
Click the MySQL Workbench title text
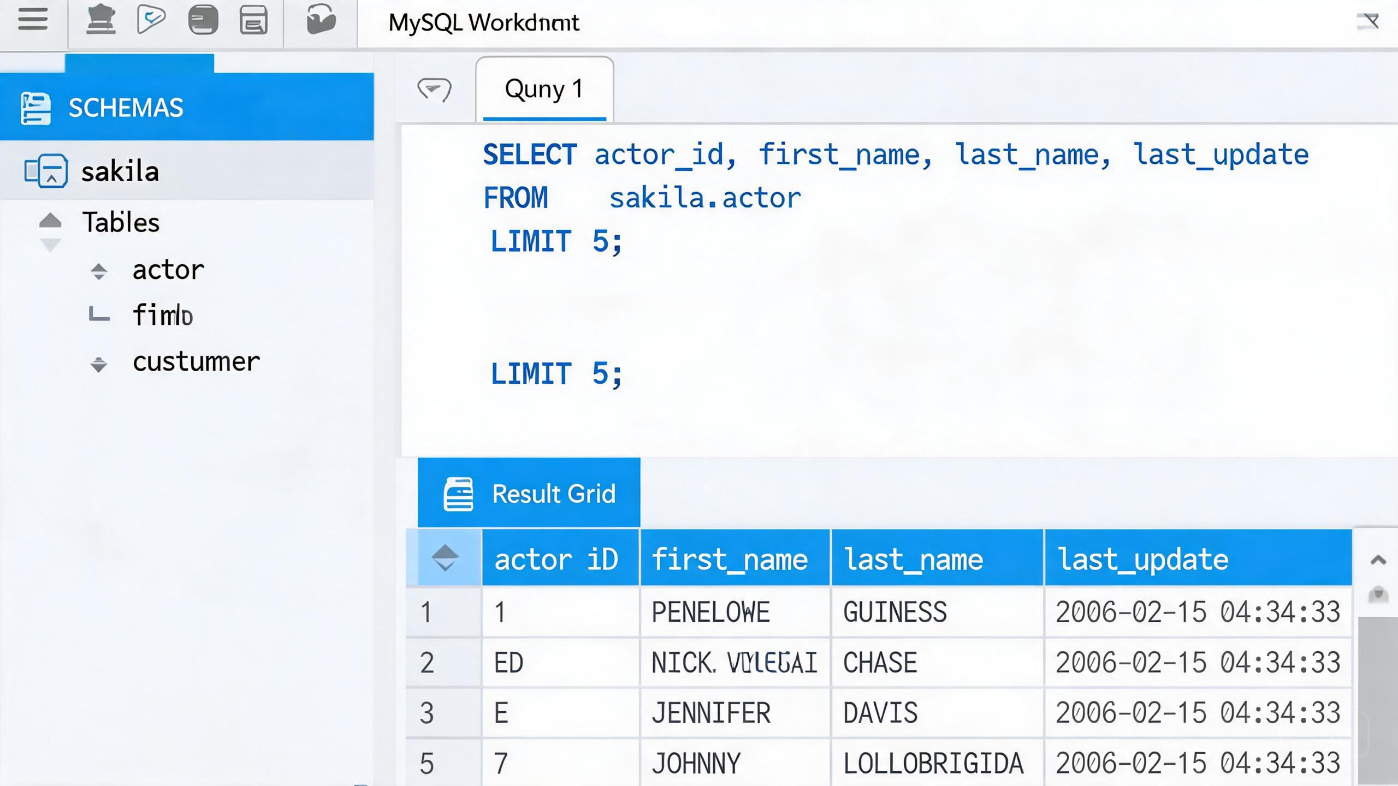pyautogui.click(x=483, y=22)
